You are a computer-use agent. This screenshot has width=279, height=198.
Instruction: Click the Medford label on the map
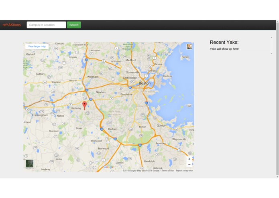coord(131,60)
